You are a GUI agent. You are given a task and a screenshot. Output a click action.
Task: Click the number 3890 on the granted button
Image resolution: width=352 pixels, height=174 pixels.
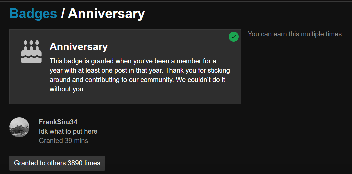(x=75, y=163)
